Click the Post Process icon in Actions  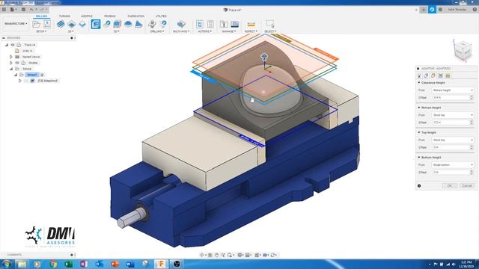[x=200, y=24]
